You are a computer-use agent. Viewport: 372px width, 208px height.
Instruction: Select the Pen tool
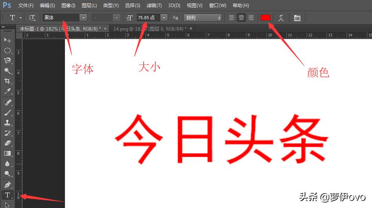[x=7, y=185]
